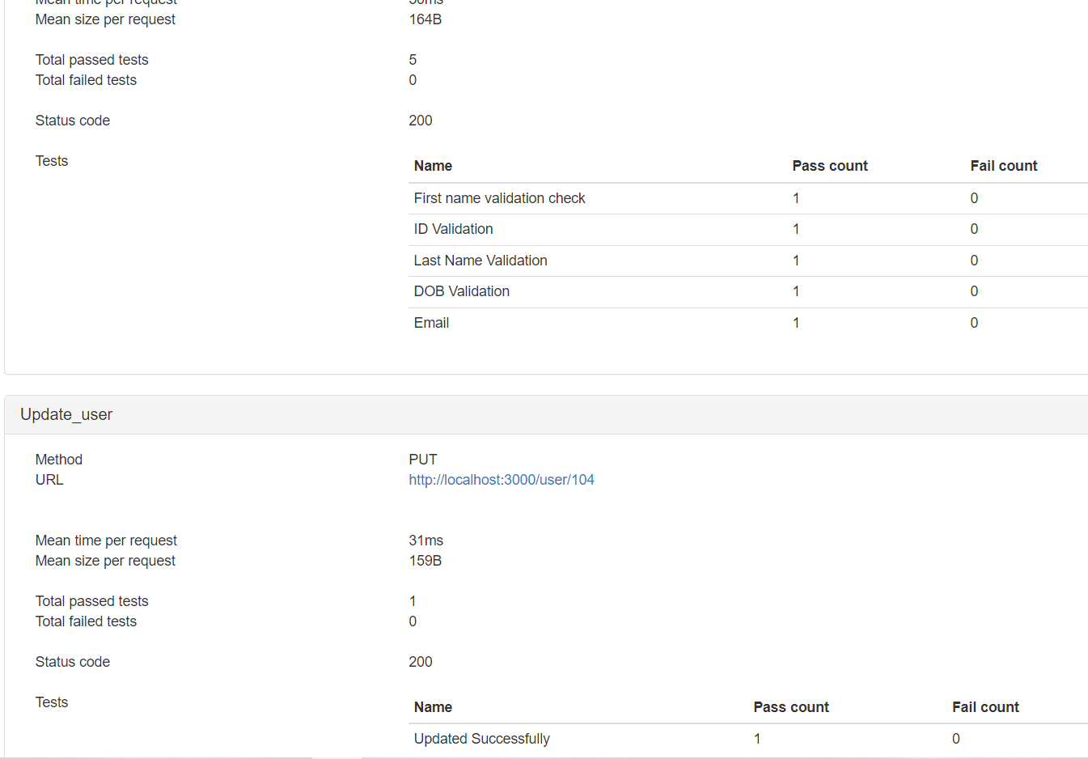Click total failed tests value 0 in Update_user

[x=413, y=621]
